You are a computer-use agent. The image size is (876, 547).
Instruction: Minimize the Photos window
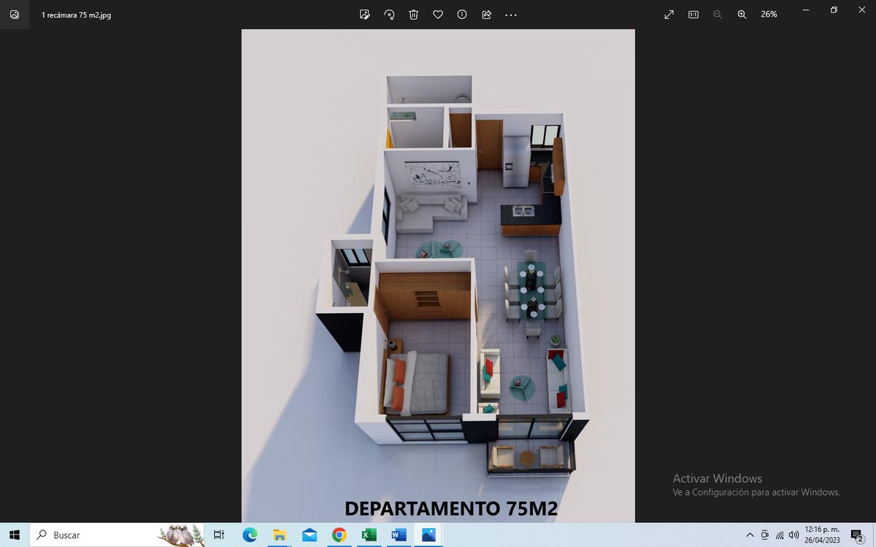(x=805, y=10)
